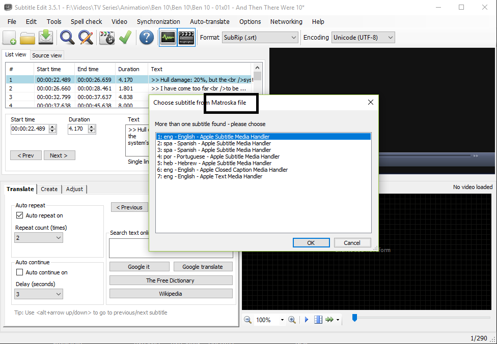Viewport: 497px width, 344px height.
Task: Decrease Duration with down stepper
Action: point(92,131)
